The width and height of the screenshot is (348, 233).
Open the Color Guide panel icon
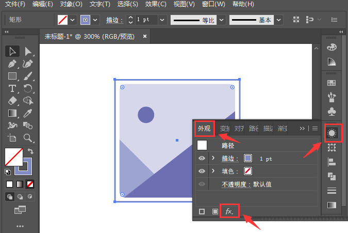point(332,62)
